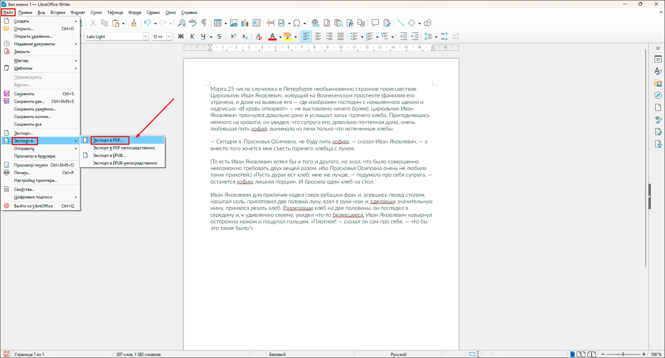Viewport: 665px width, 358px height.
Task: Open the Insert Table dropdown arrow
Action: coord(226,23)
